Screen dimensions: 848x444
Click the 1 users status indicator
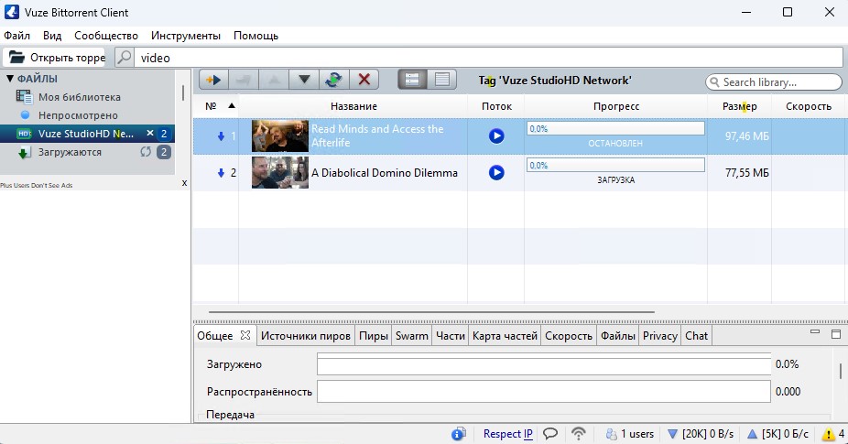(629, 434)
